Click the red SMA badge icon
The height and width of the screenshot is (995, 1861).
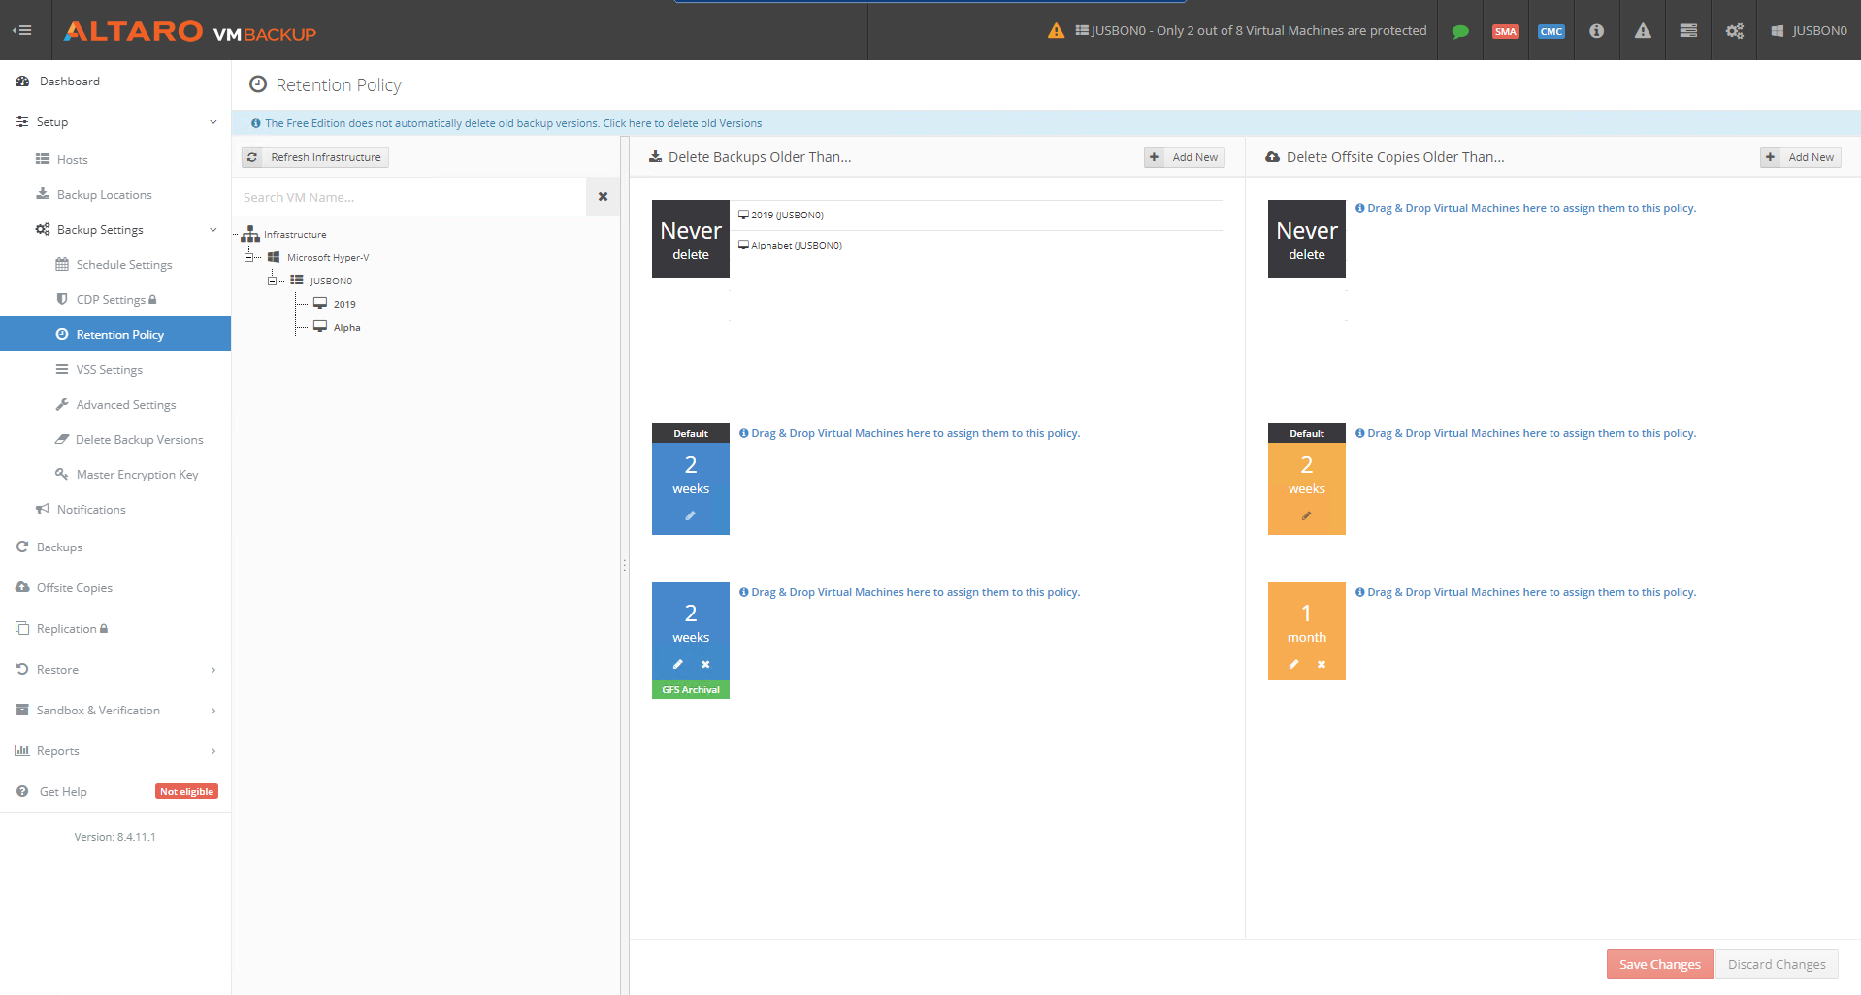(x=1505, y=31)
